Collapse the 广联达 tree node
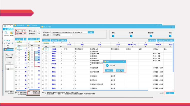 (4, 41)
